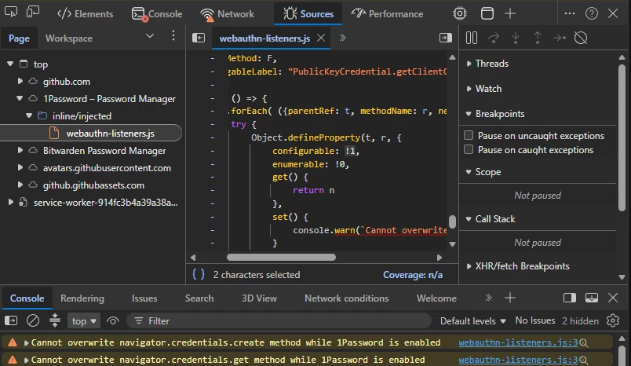
Task: Show more open file tabs
Action: click(342, 38)
